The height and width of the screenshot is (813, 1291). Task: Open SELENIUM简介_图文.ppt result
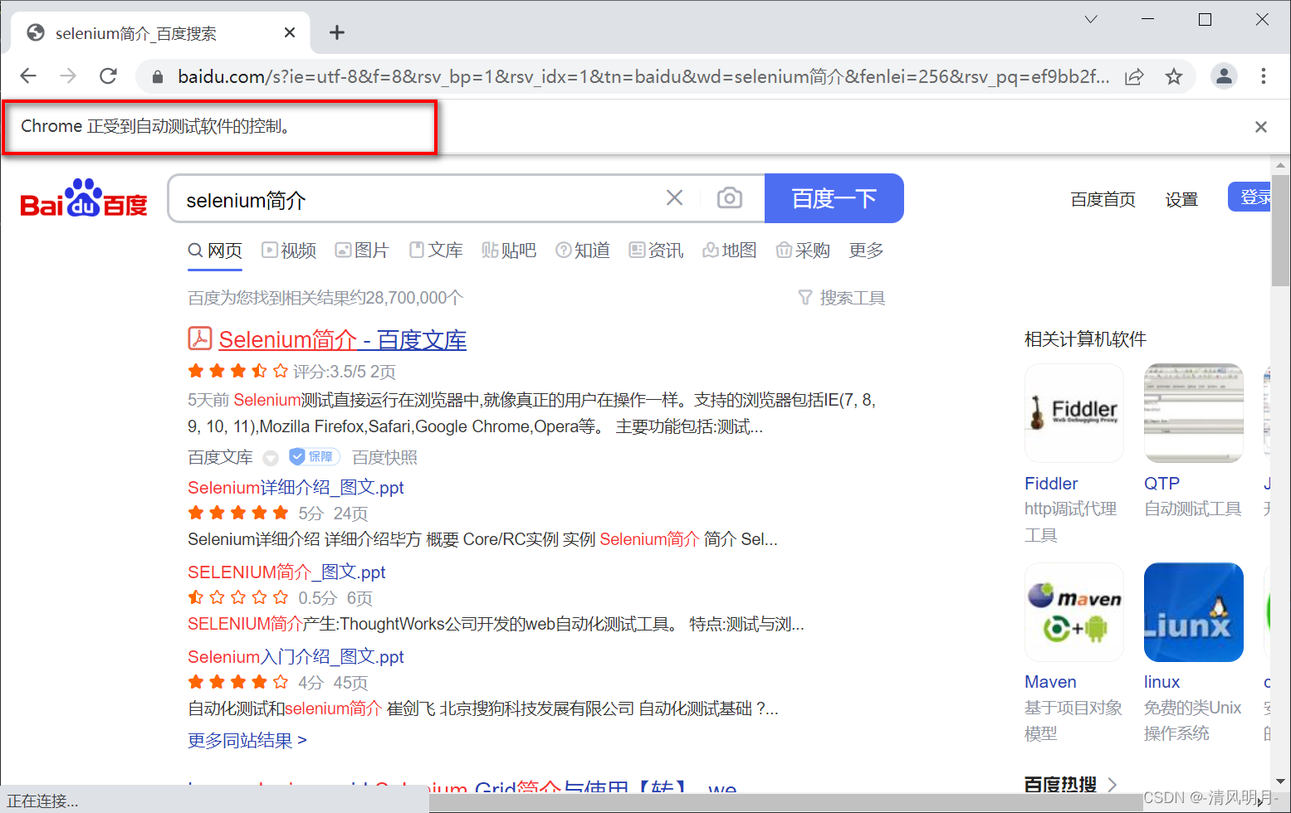[286, 572]
